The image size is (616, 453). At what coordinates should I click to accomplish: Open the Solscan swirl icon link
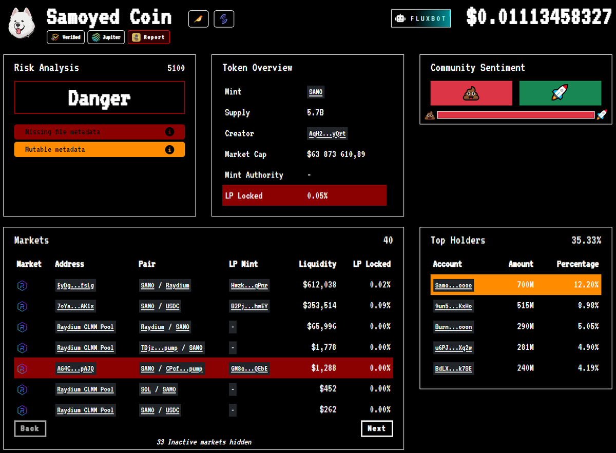click(224, 19)
